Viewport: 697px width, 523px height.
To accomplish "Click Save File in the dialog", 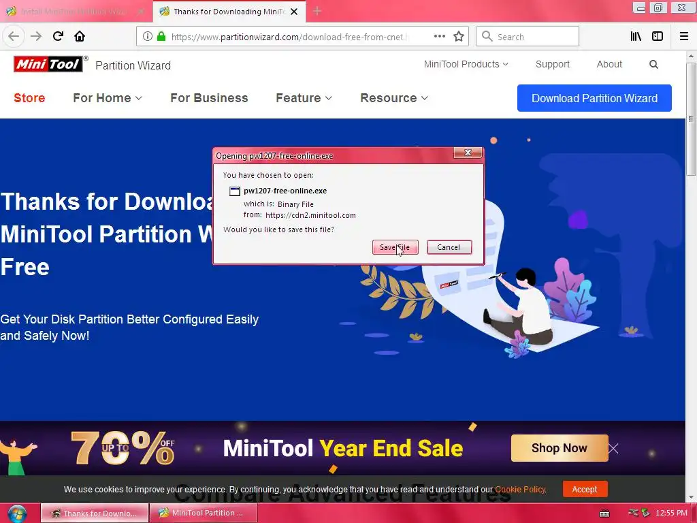I will (395, 247).
